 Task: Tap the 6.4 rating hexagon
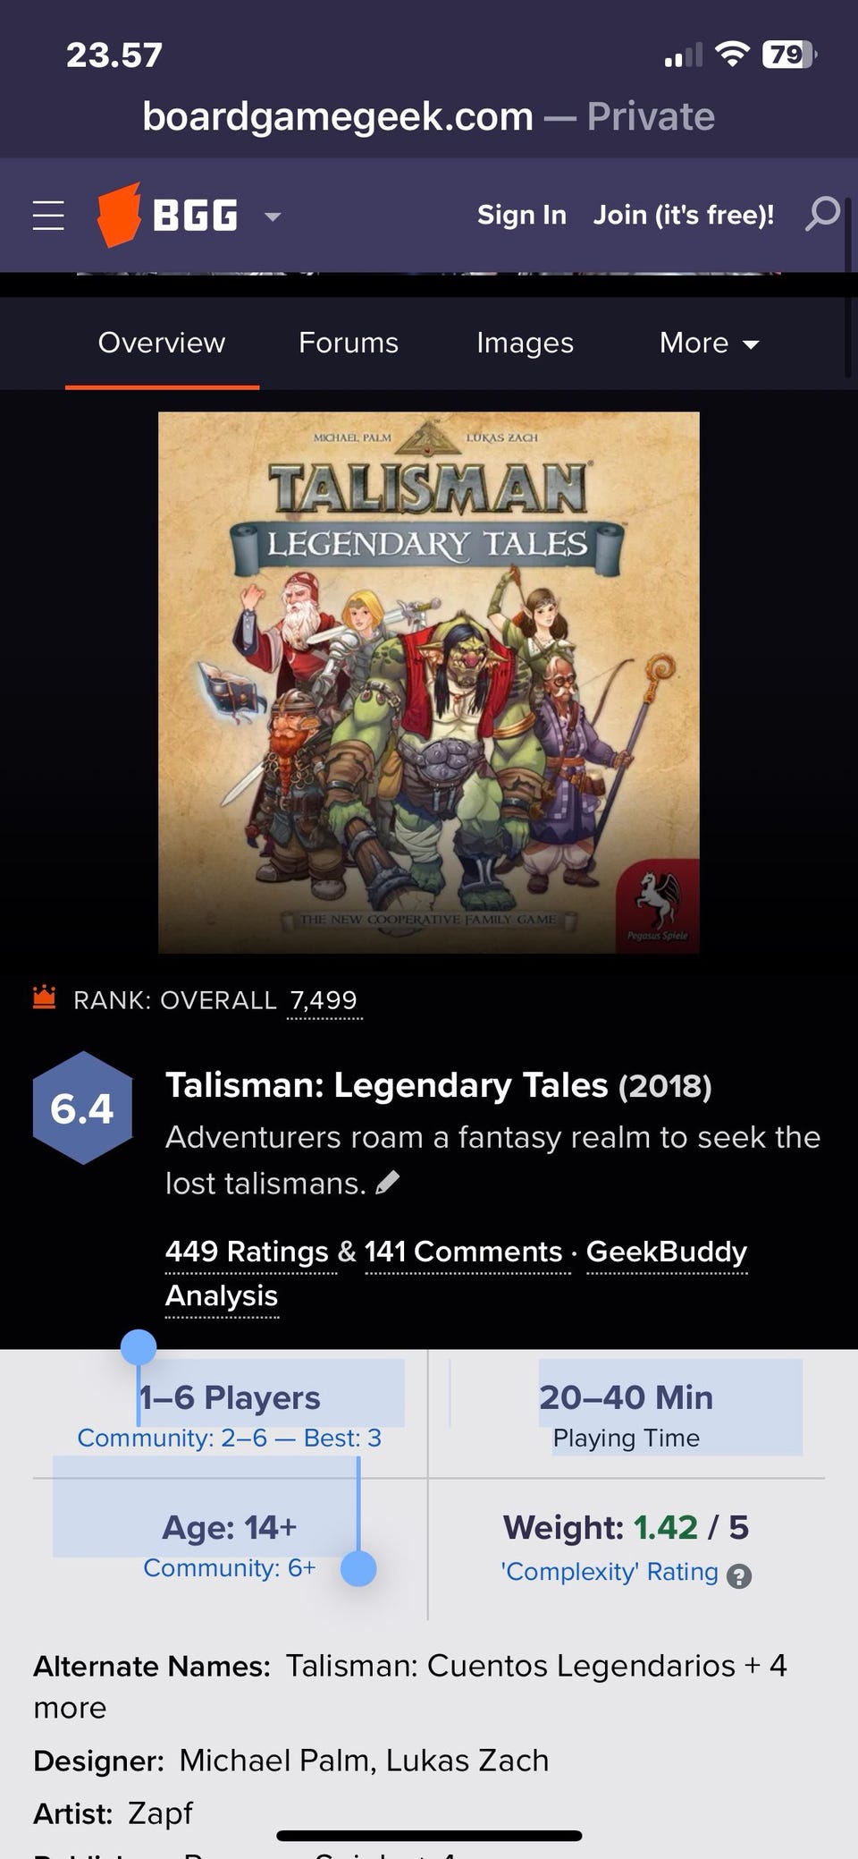(x=82, y=1108)
